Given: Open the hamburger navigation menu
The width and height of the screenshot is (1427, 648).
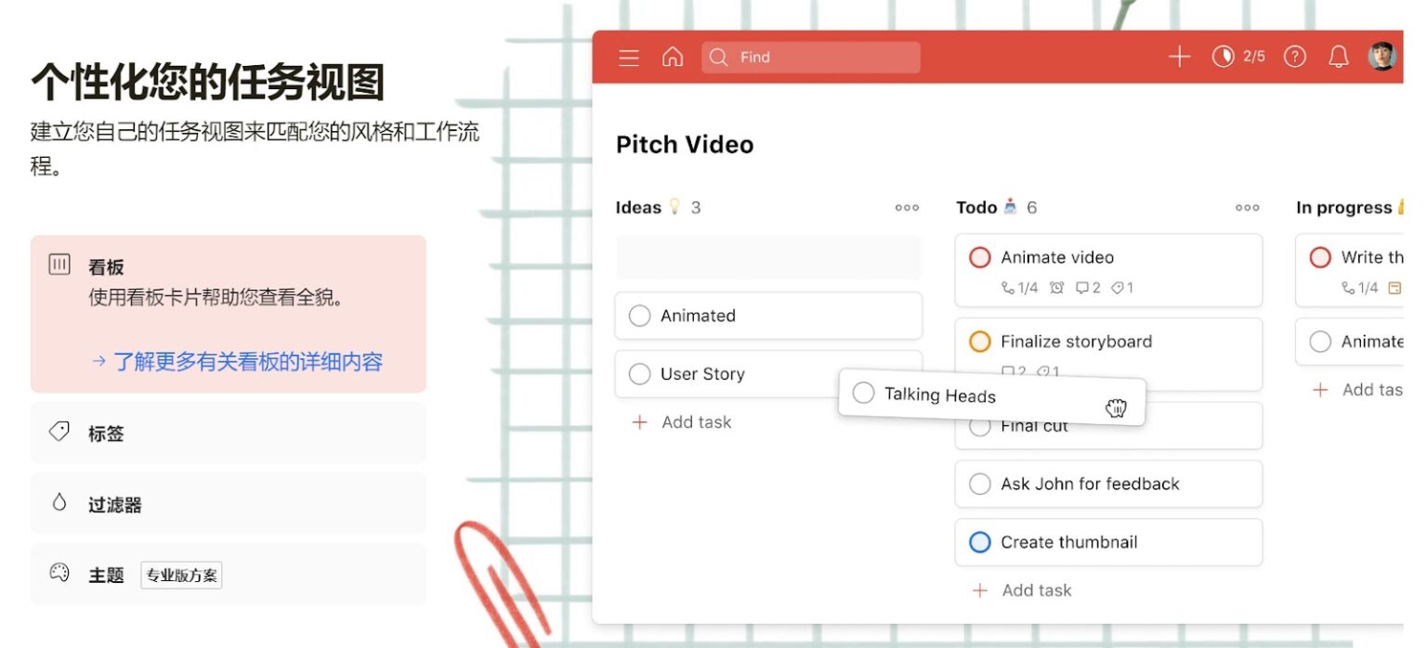Looking at the screenshot, I should click(x=629, y=57).
